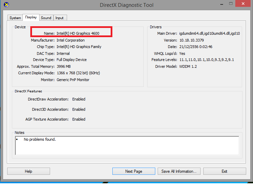Click inside the Notes text box
The height and width of the screenshot is (185, 253).
127,145
